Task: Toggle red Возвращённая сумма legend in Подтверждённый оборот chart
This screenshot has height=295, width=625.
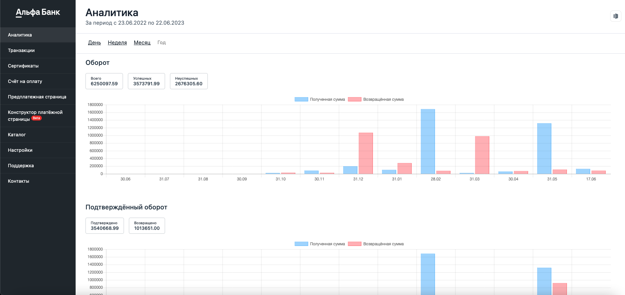Action: pyautogui.click(x=376, y=244)
